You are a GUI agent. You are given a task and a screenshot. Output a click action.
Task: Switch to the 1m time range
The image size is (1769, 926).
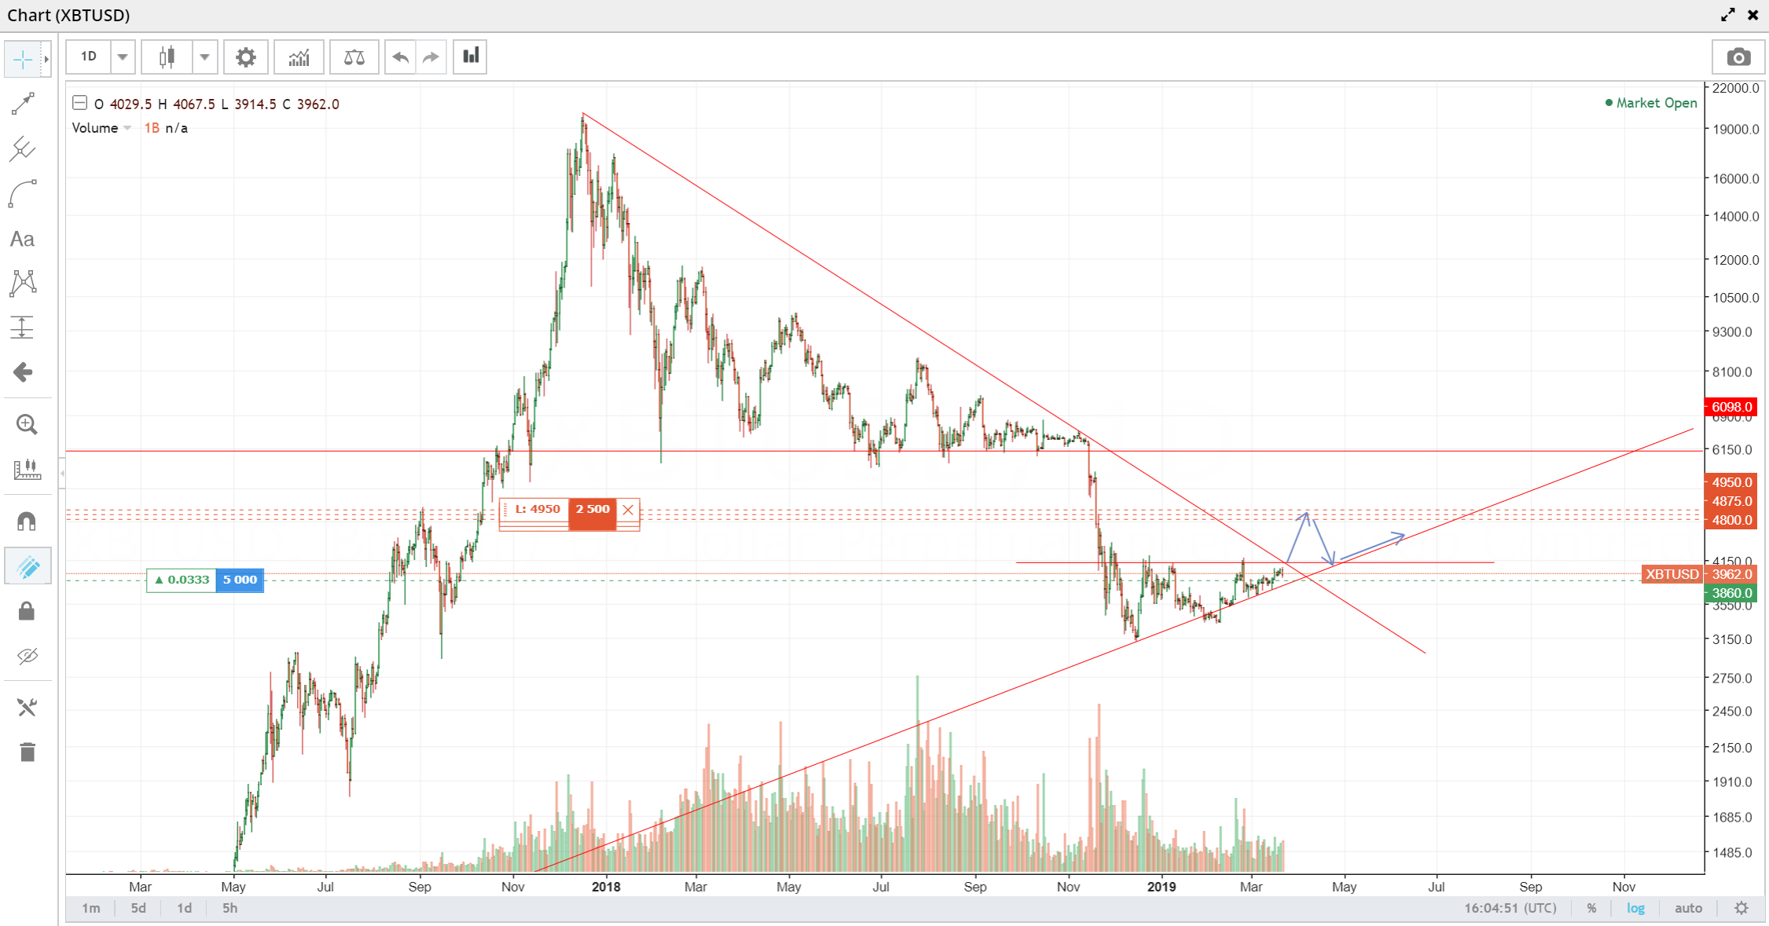[x=91, y=908]
